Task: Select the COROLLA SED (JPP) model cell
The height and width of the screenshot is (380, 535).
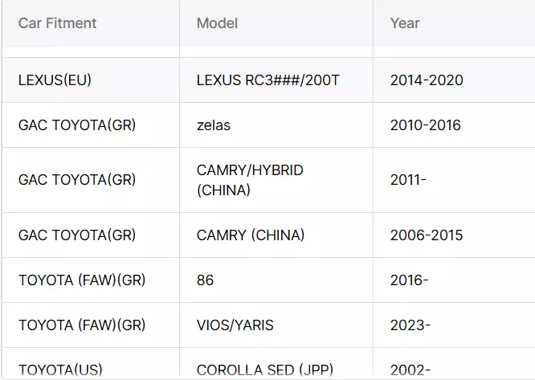Action: pyautogui.click(x=276, y=364)
